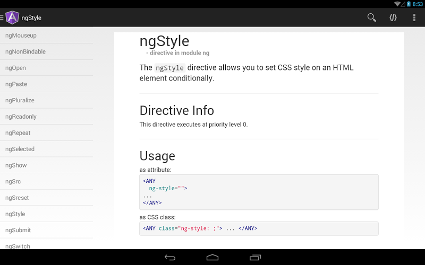Toggle the navigation drawer hamburger icon

point(2,17)
